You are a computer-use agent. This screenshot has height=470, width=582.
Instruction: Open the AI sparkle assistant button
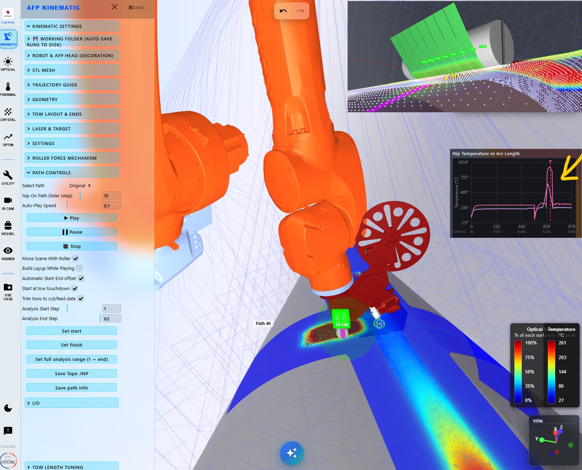click(292, 453)
